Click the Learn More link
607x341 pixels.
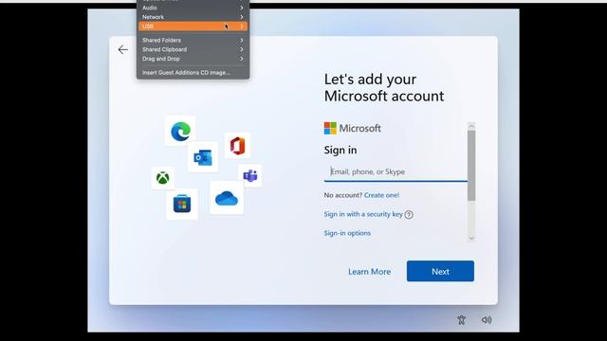pos(369,272)
